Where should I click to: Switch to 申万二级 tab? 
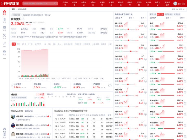tap(160, 14)
